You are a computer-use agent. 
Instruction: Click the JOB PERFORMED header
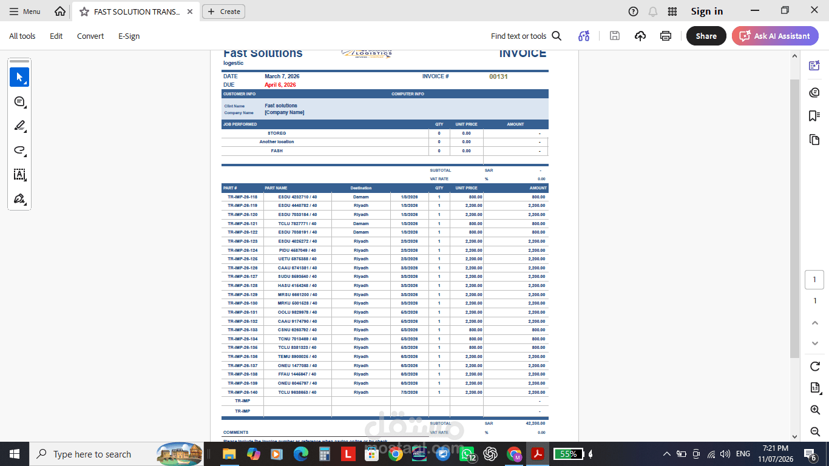(x=240, y=124)
